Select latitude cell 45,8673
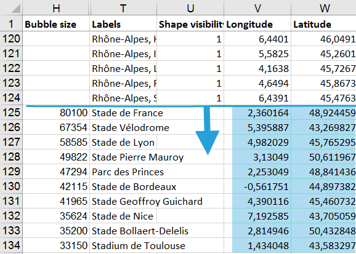 (324, 83)
